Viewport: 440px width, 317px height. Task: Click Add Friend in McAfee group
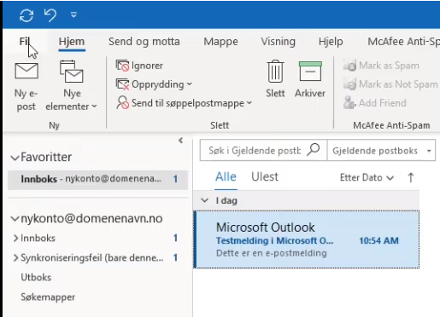375,103
